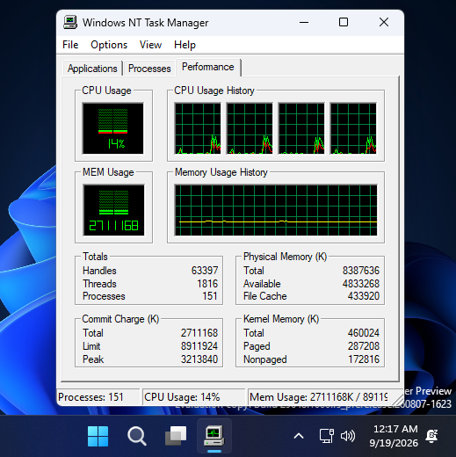Switch to the Processes tab
This screenshot has width=456, height=457.
tap(149, 69)
